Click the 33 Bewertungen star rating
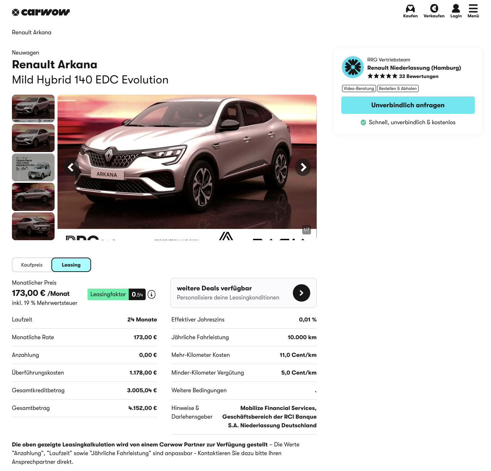Image resolution: width=491 pixels, height=471 pixels. pyautogui.click(x=403, y=76)
